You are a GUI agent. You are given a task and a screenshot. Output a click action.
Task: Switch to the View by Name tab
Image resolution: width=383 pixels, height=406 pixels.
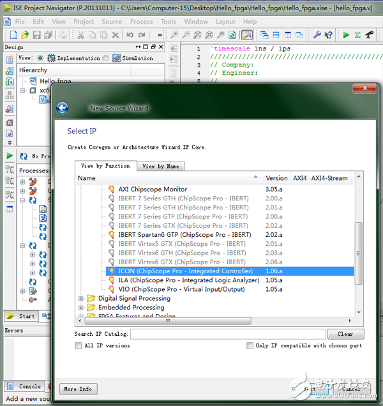[160, 166]
